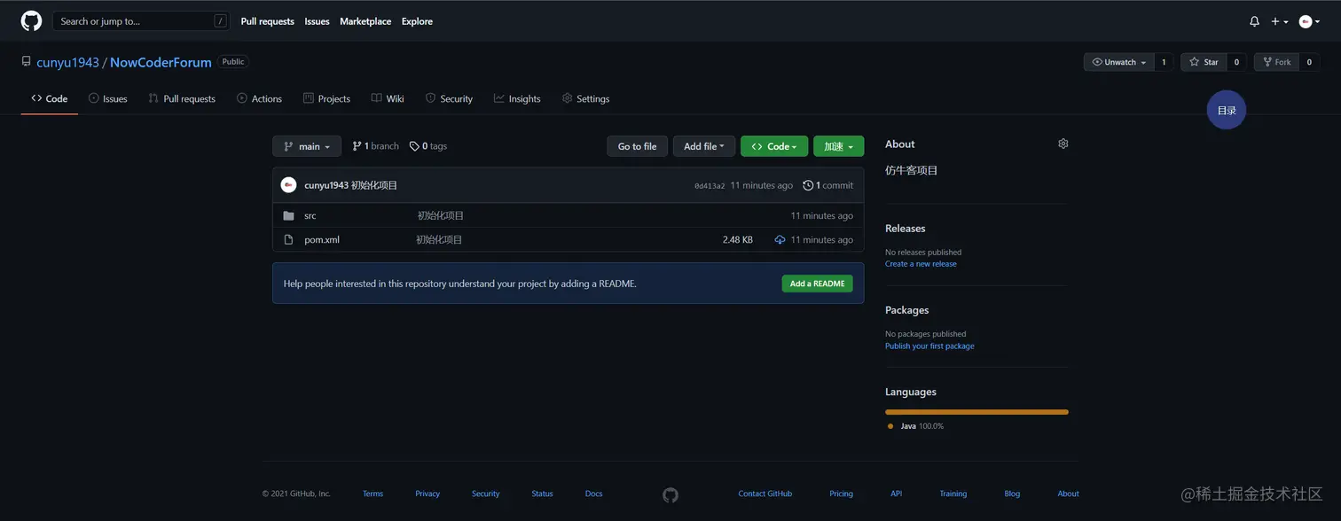View the 1 branch link
The width and height of the screenshot is (1341, 521).
coord(375,146)
